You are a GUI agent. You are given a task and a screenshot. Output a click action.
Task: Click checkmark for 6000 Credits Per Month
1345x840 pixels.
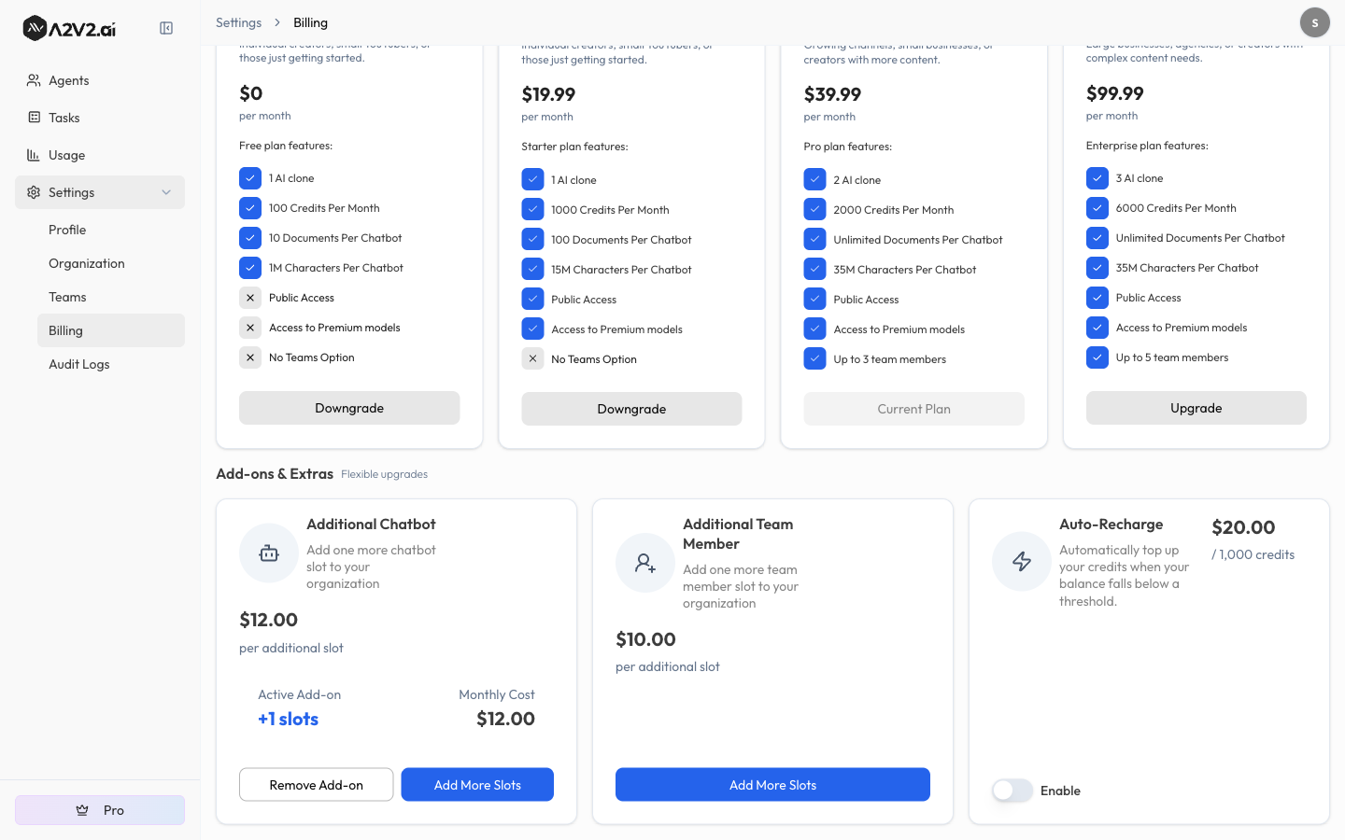coord(1097,208)
